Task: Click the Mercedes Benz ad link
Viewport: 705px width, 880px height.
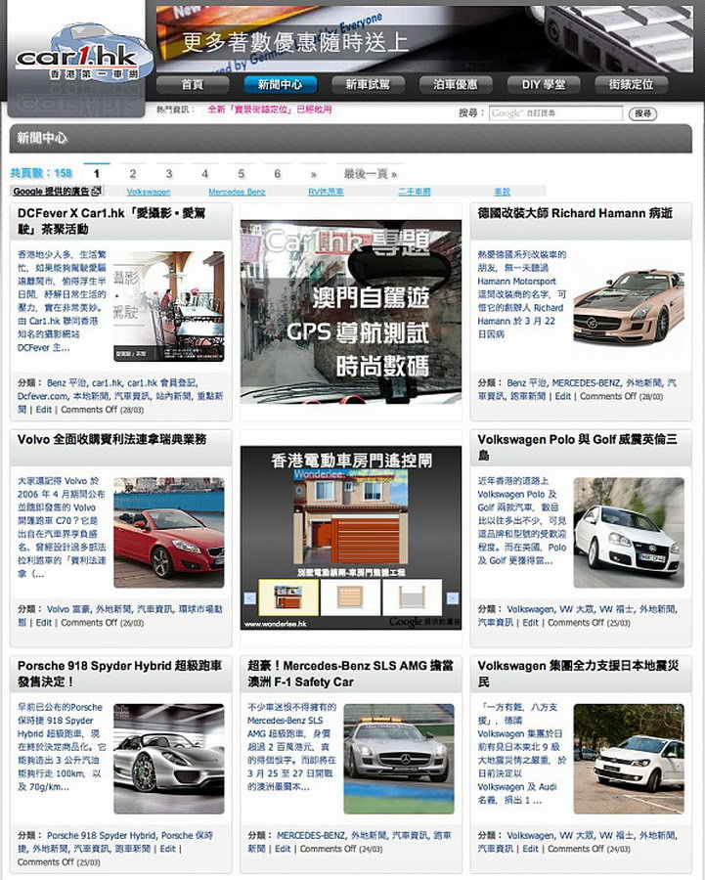Action: (x=237, y=192)
